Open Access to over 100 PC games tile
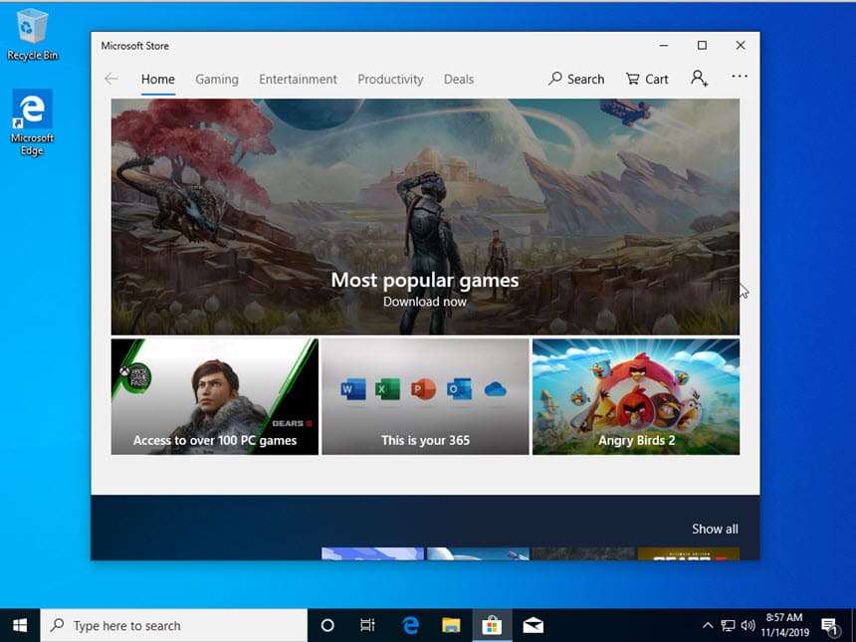The image size is (856, 642). pyautogui.click(x=215, y=396)
